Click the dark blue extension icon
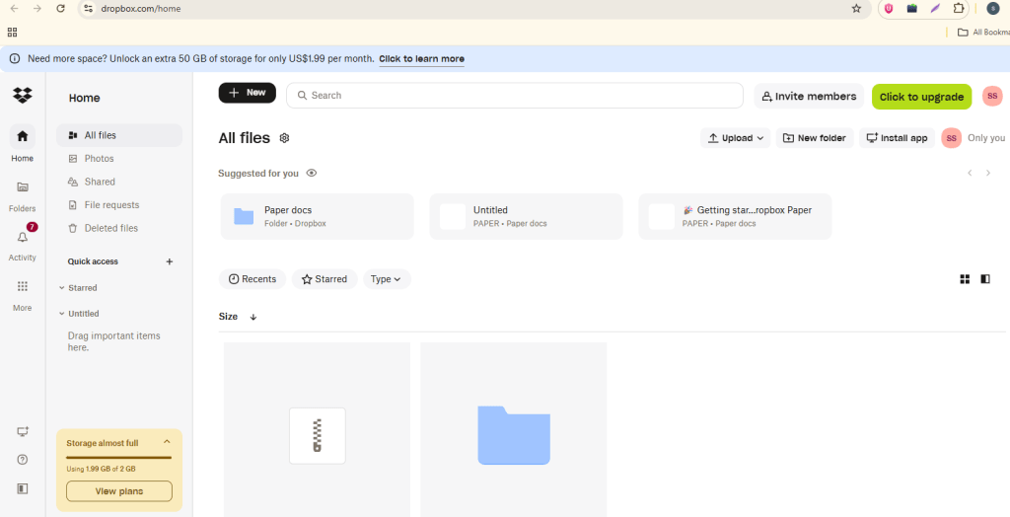1010x517 pixels. [912, 8]
